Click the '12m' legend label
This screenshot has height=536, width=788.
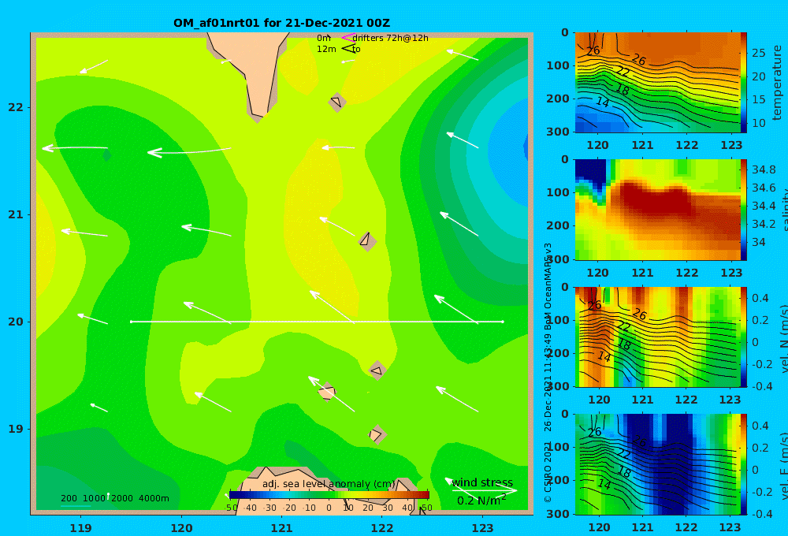pos(326,50)
